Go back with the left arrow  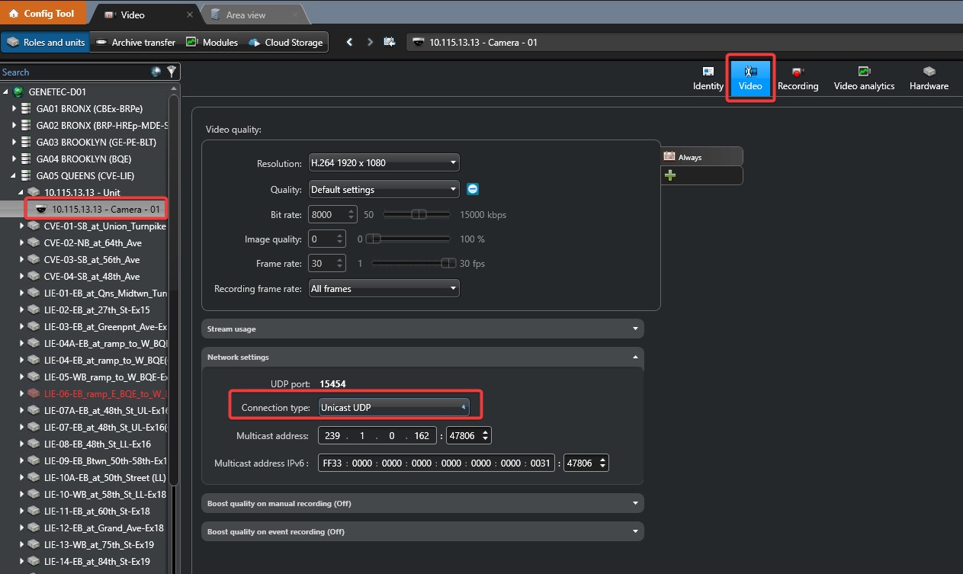pyautogui.click(x=349, y=42)
